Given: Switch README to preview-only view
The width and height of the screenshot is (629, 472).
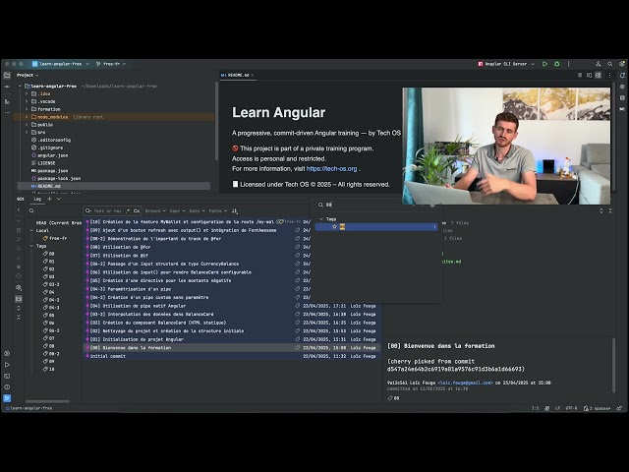Looking at the screenshot, I should [x=599, y=75].
